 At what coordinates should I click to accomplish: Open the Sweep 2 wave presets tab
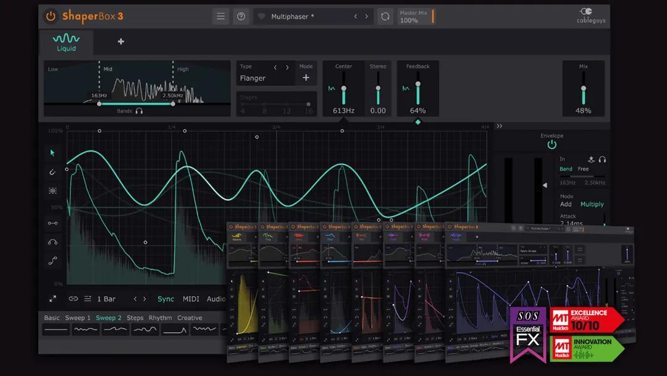(x=109, y=318)
